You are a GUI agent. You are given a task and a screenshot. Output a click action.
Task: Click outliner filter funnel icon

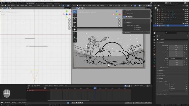184,5
